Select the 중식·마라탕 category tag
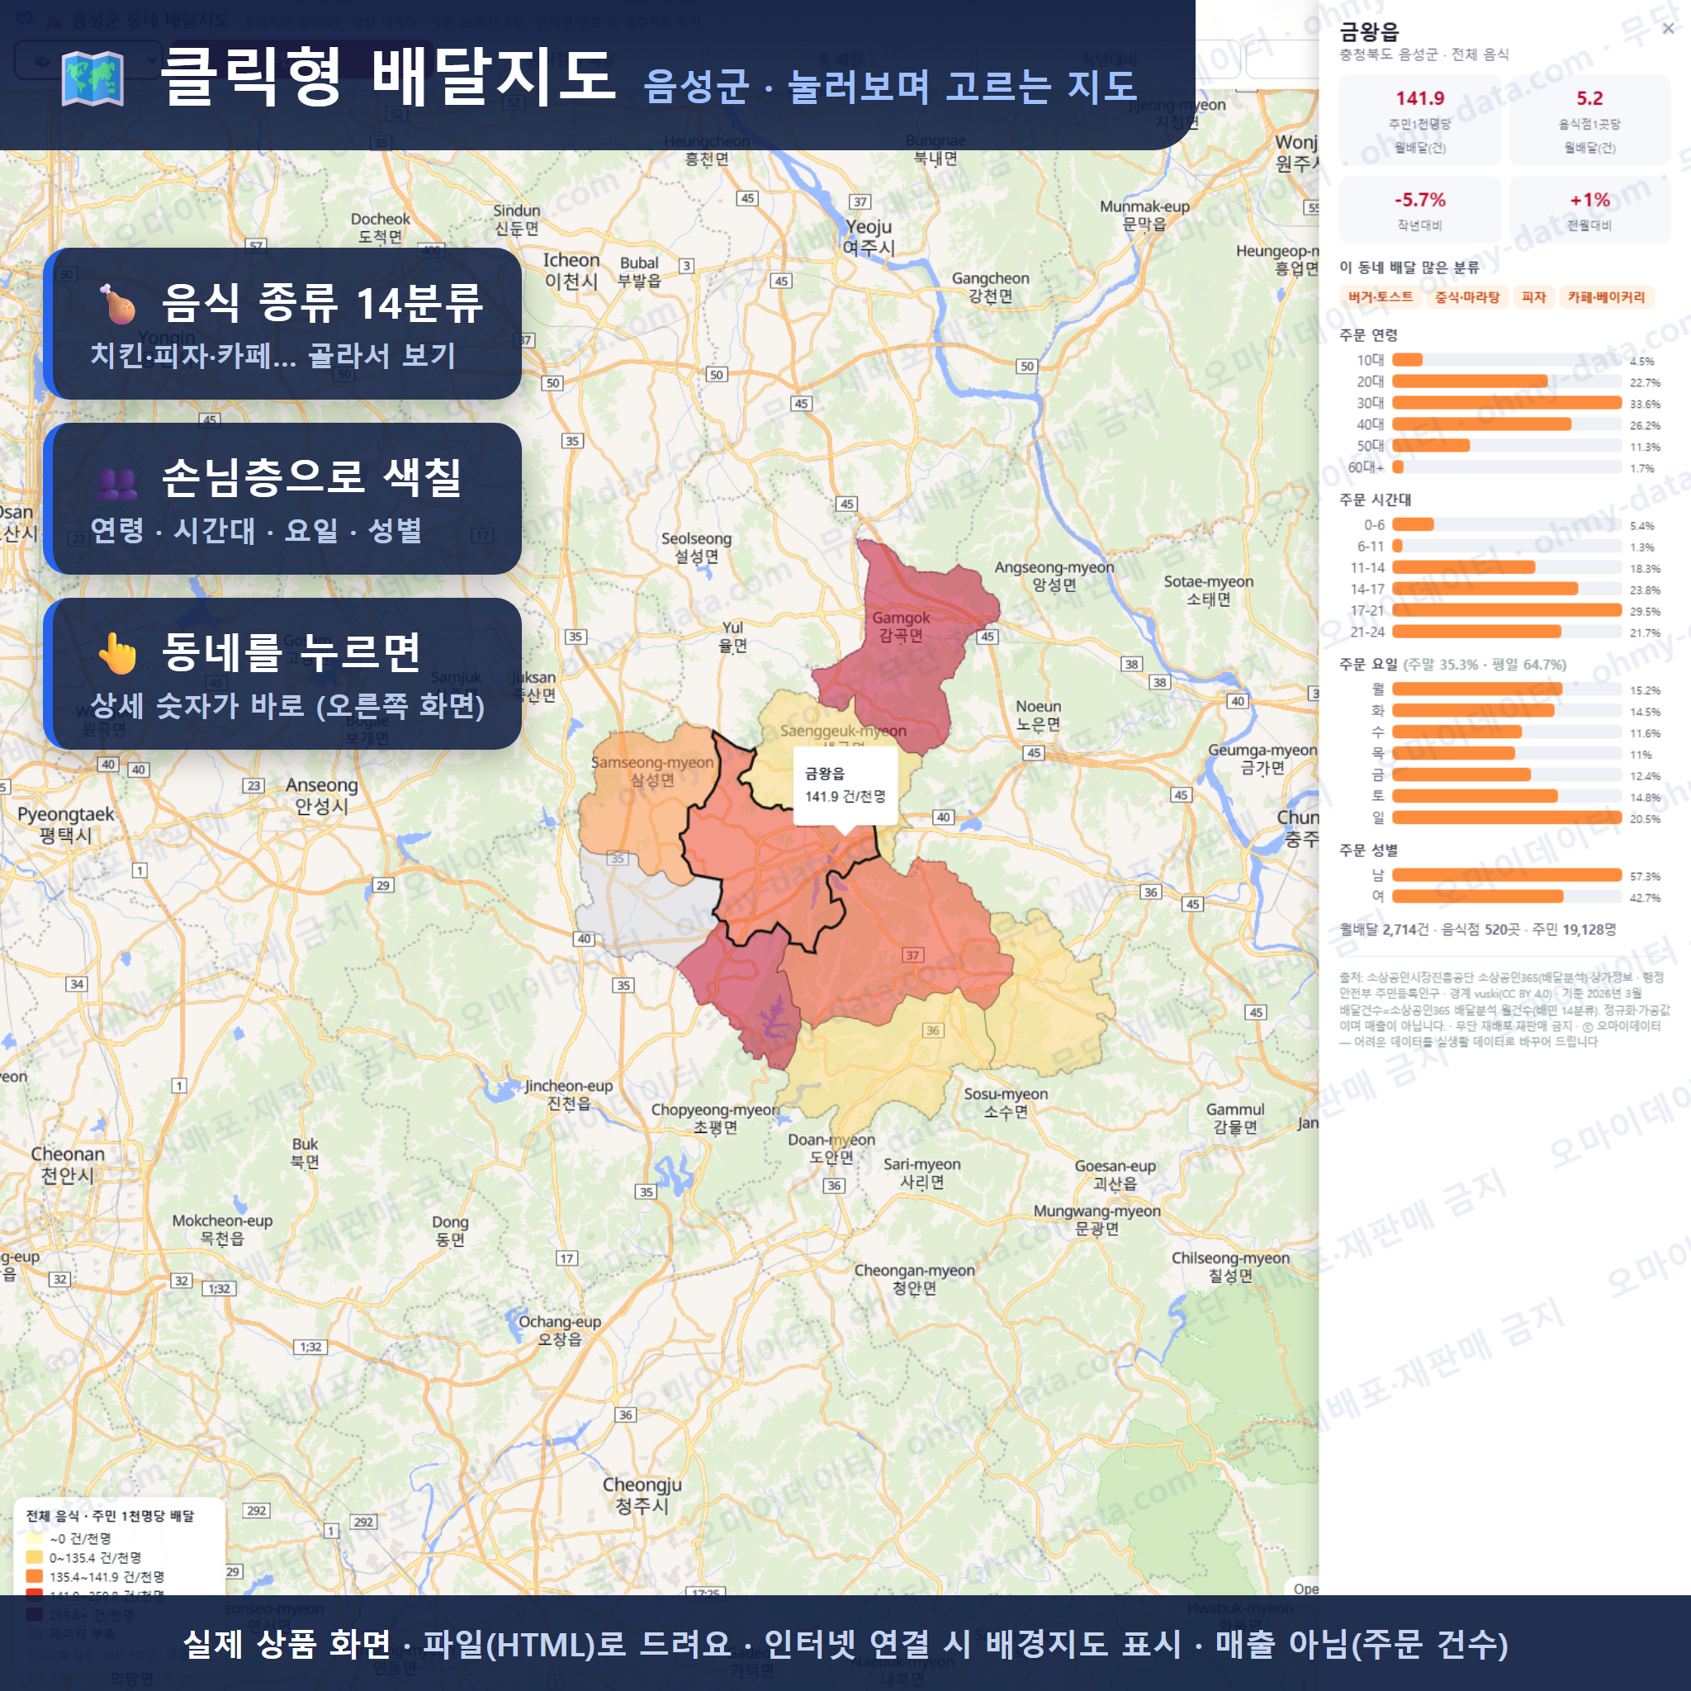Viewport: 1691px width, 1691px height. [1467, 297]
